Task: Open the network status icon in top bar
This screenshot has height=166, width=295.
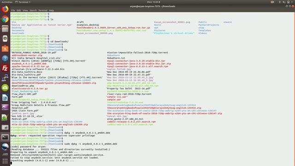Action: (280, 2)
